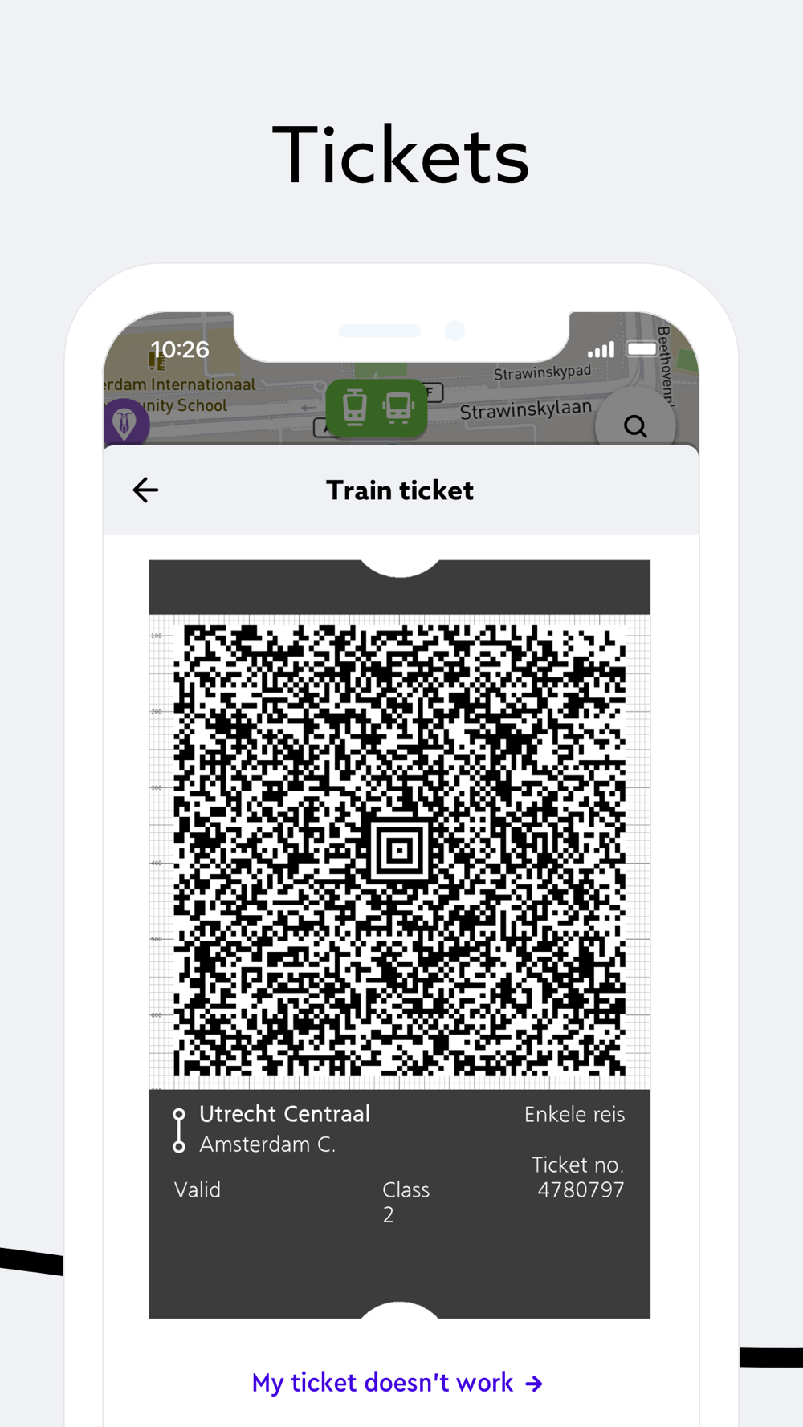Tap the Valid status label
The image size is (803, 1427).
pyautogui.click(x=198, y=1189)
